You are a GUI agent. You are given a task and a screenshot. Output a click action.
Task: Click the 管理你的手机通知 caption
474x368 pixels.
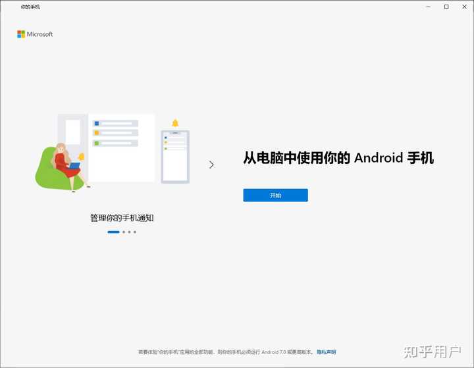click(122, 218)
